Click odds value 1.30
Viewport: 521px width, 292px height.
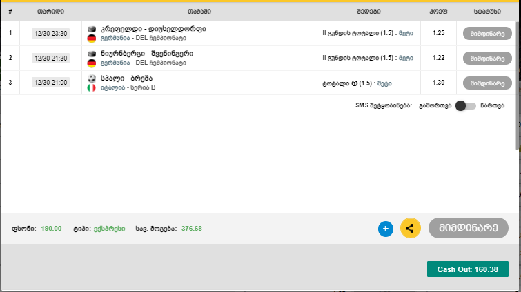pyautogui.click(x=438, y=83)
